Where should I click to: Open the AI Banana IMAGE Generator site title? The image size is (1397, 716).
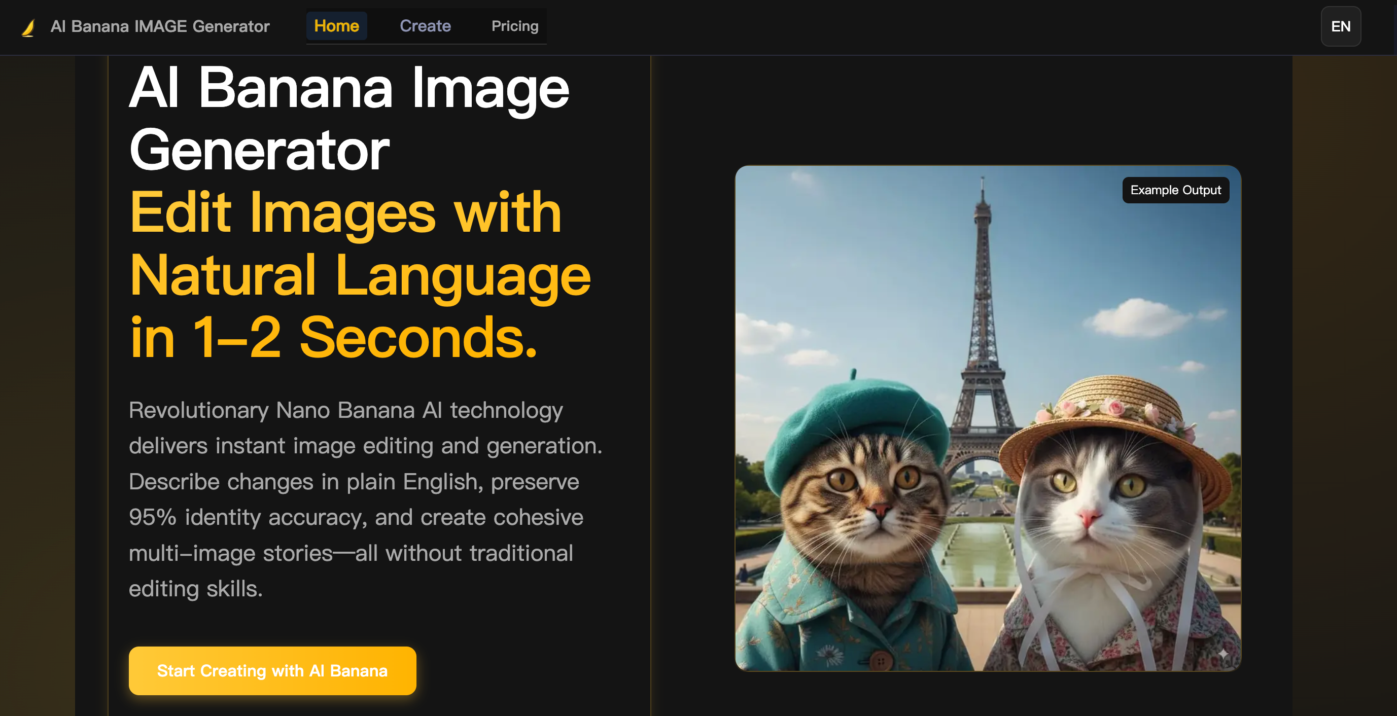coord(160,26)
